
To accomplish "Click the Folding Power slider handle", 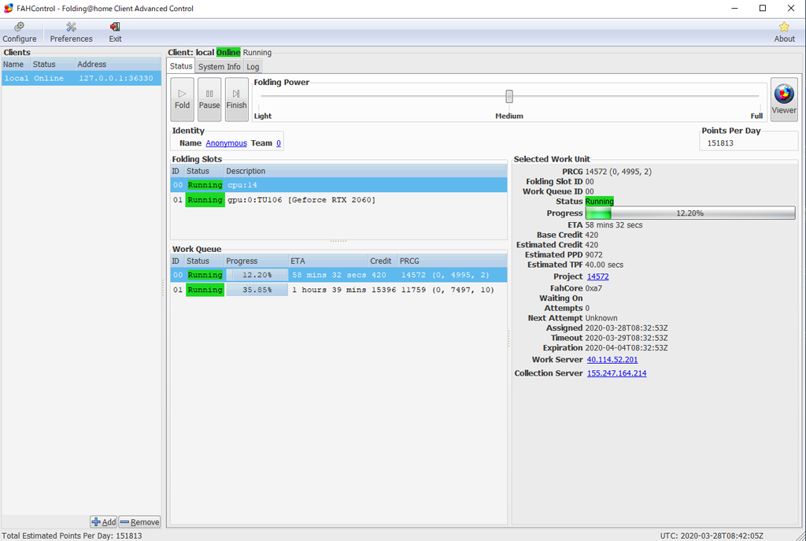I will pos(509,96).
